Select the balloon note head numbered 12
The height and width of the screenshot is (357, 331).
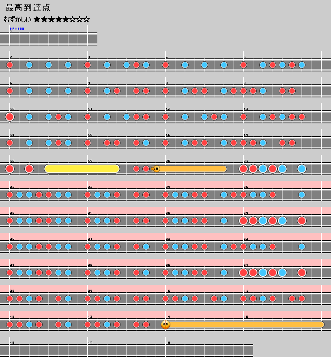pos(156,169)
